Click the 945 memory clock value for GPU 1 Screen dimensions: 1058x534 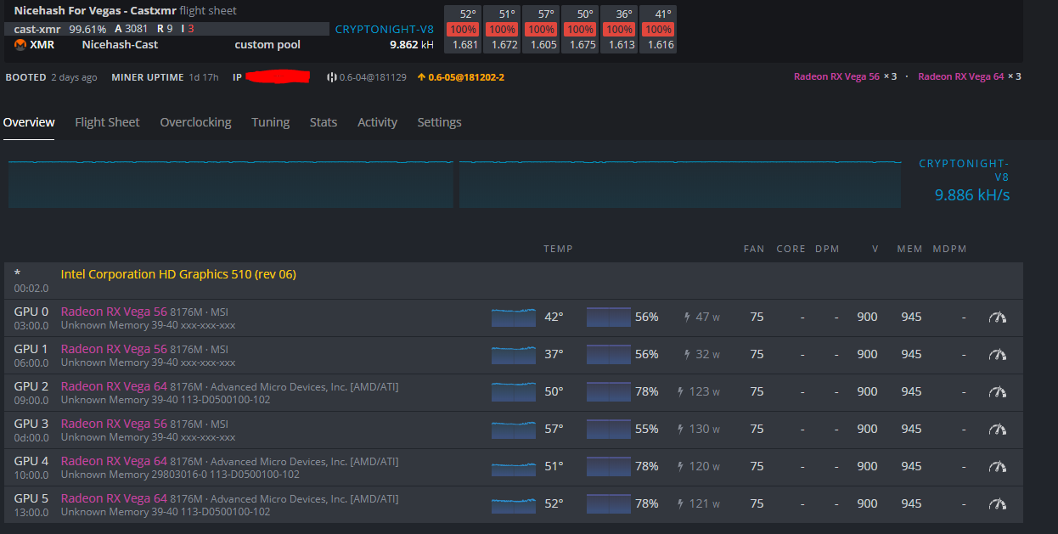(911, 354)
